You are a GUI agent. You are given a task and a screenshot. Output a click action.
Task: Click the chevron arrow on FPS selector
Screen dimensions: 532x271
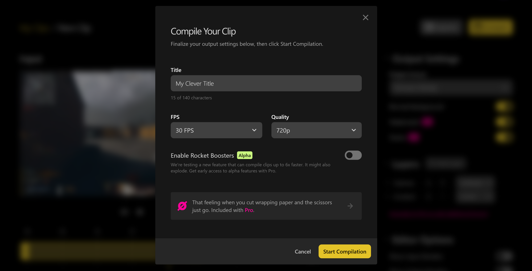(254, 130)
